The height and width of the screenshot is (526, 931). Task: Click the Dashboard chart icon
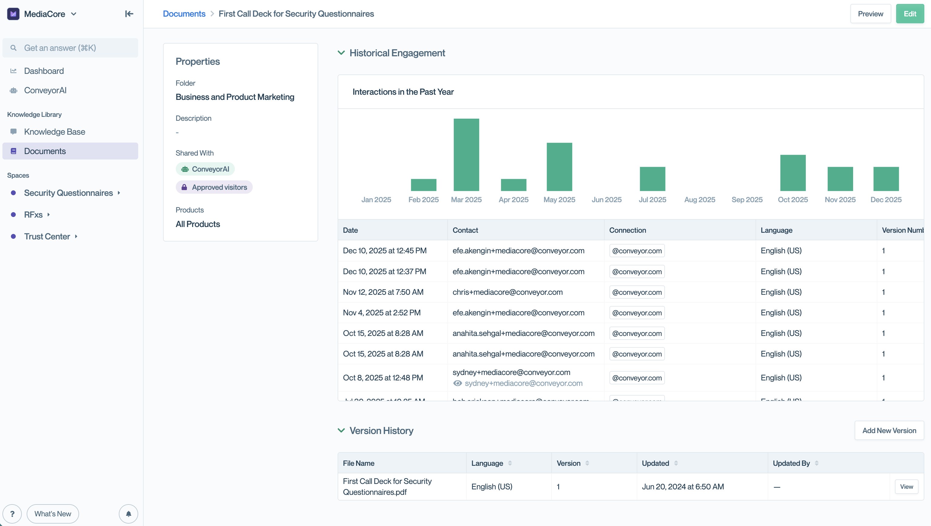coord(13,71)
